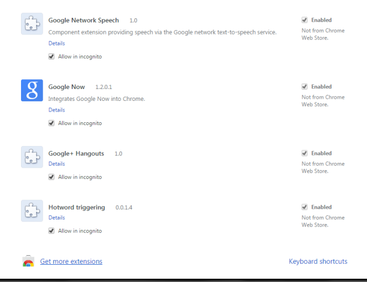Uncheck Enabled for Hotword triggering
367x282 pixels.
coord(304,207)
